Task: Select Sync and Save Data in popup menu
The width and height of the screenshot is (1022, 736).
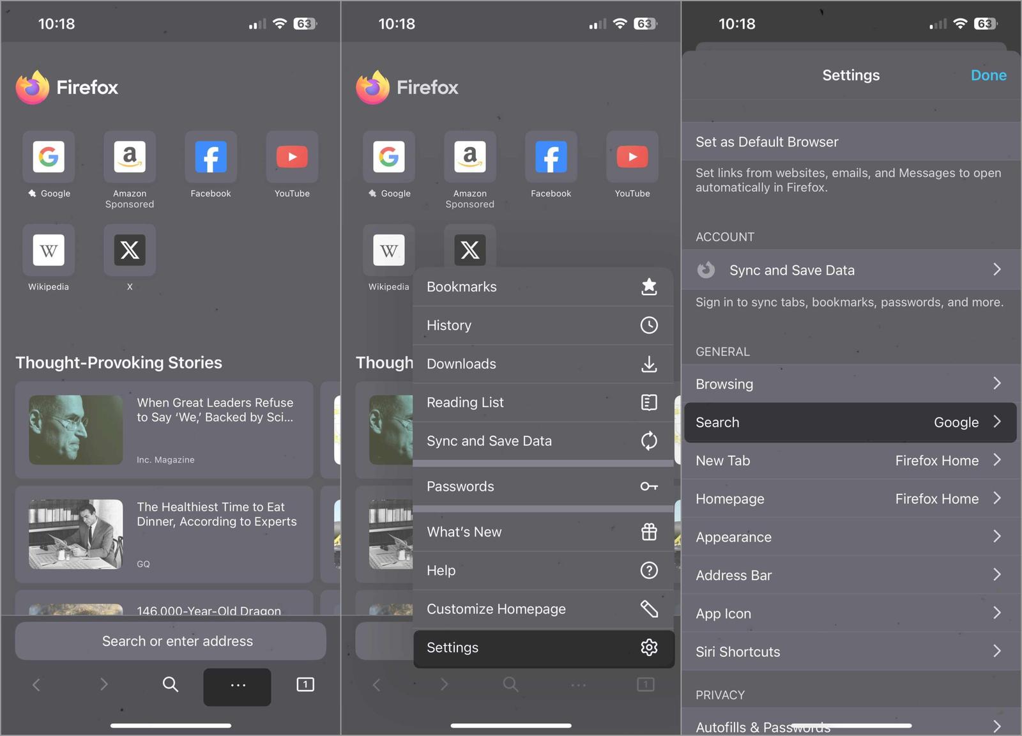Action: click(544, 441)
